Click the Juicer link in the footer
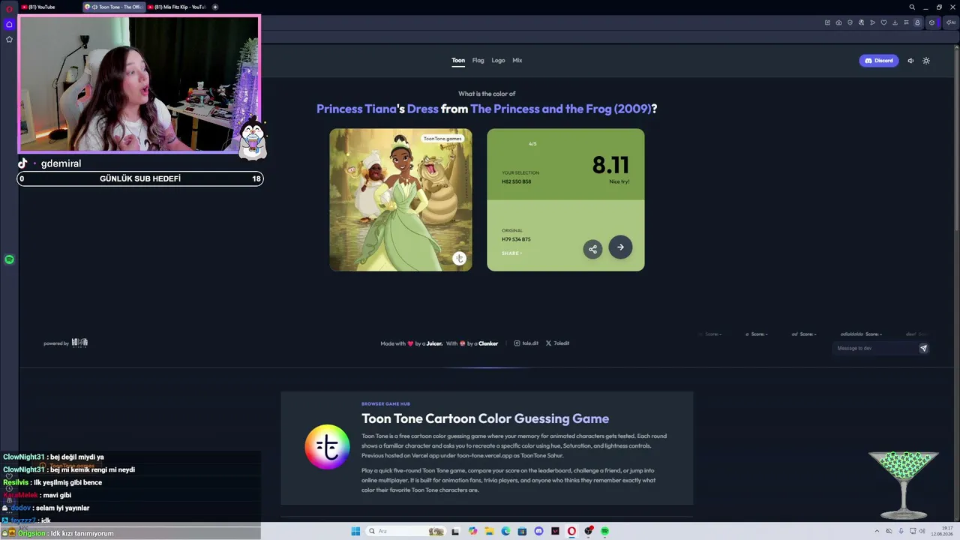 click(x=434, y=343)
